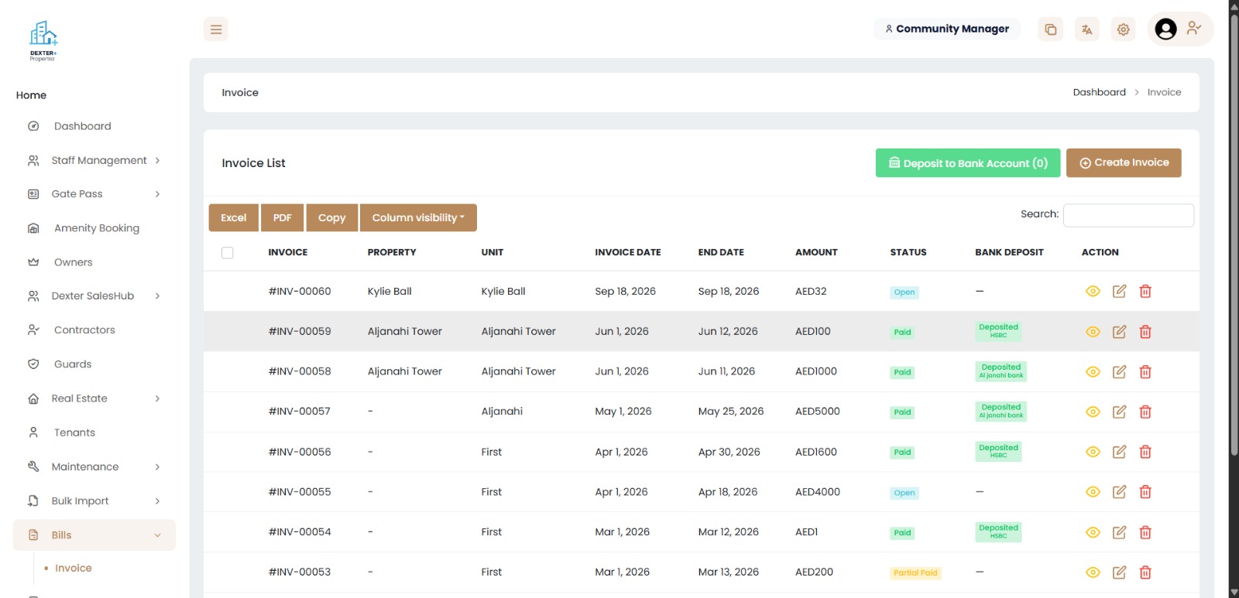Delete invoice #INV-00055
Viewport: 1239px width, 598px height.
point(1145,492)
